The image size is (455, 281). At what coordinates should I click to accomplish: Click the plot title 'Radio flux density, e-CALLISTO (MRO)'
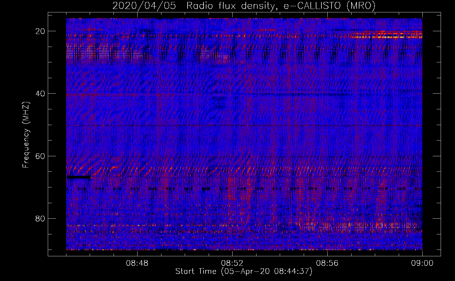click(281, 6)
